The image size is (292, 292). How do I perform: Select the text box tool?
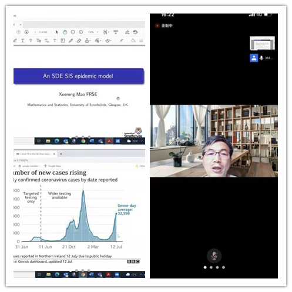(x=63, y=41)
